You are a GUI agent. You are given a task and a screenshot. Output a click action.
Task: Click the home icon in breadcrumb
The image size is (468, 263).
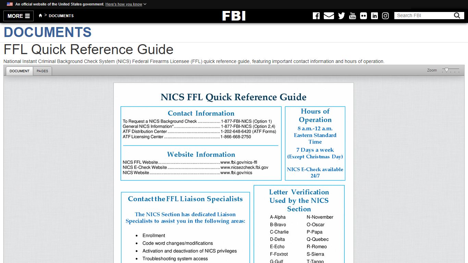40,15
